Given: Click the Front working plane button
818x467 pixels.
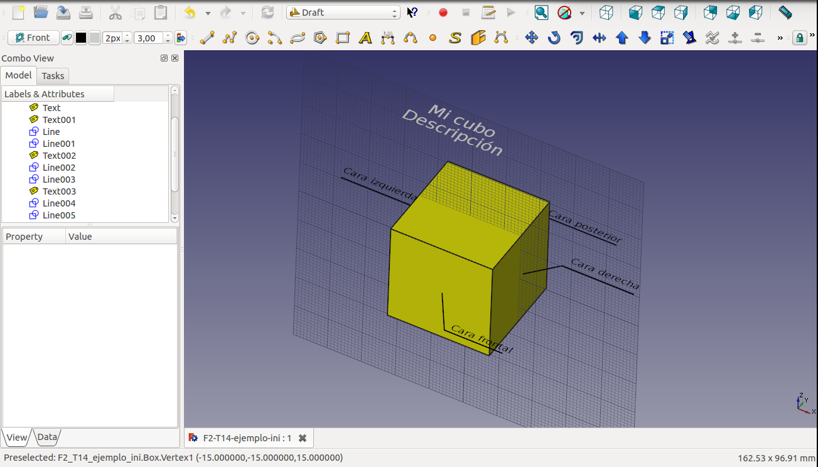Looking at the screenshot, I should 33,38.
